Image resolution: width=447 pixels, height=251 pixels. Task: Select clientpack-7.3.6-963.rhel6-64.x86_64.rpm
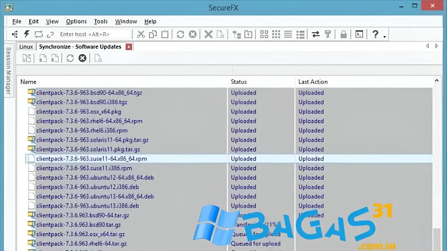(x=89, y=121)
